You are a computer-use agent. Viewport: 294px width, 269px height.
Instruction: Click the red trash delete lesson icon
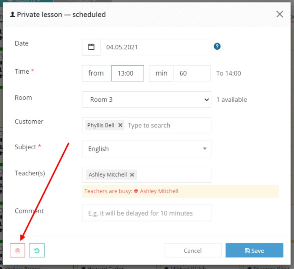click(18, 250)
